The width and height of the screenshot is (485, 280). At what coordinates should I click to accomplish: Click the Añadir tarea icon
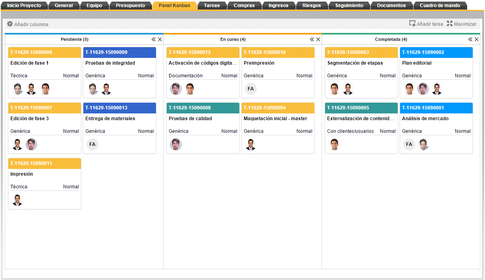[412, 24]
